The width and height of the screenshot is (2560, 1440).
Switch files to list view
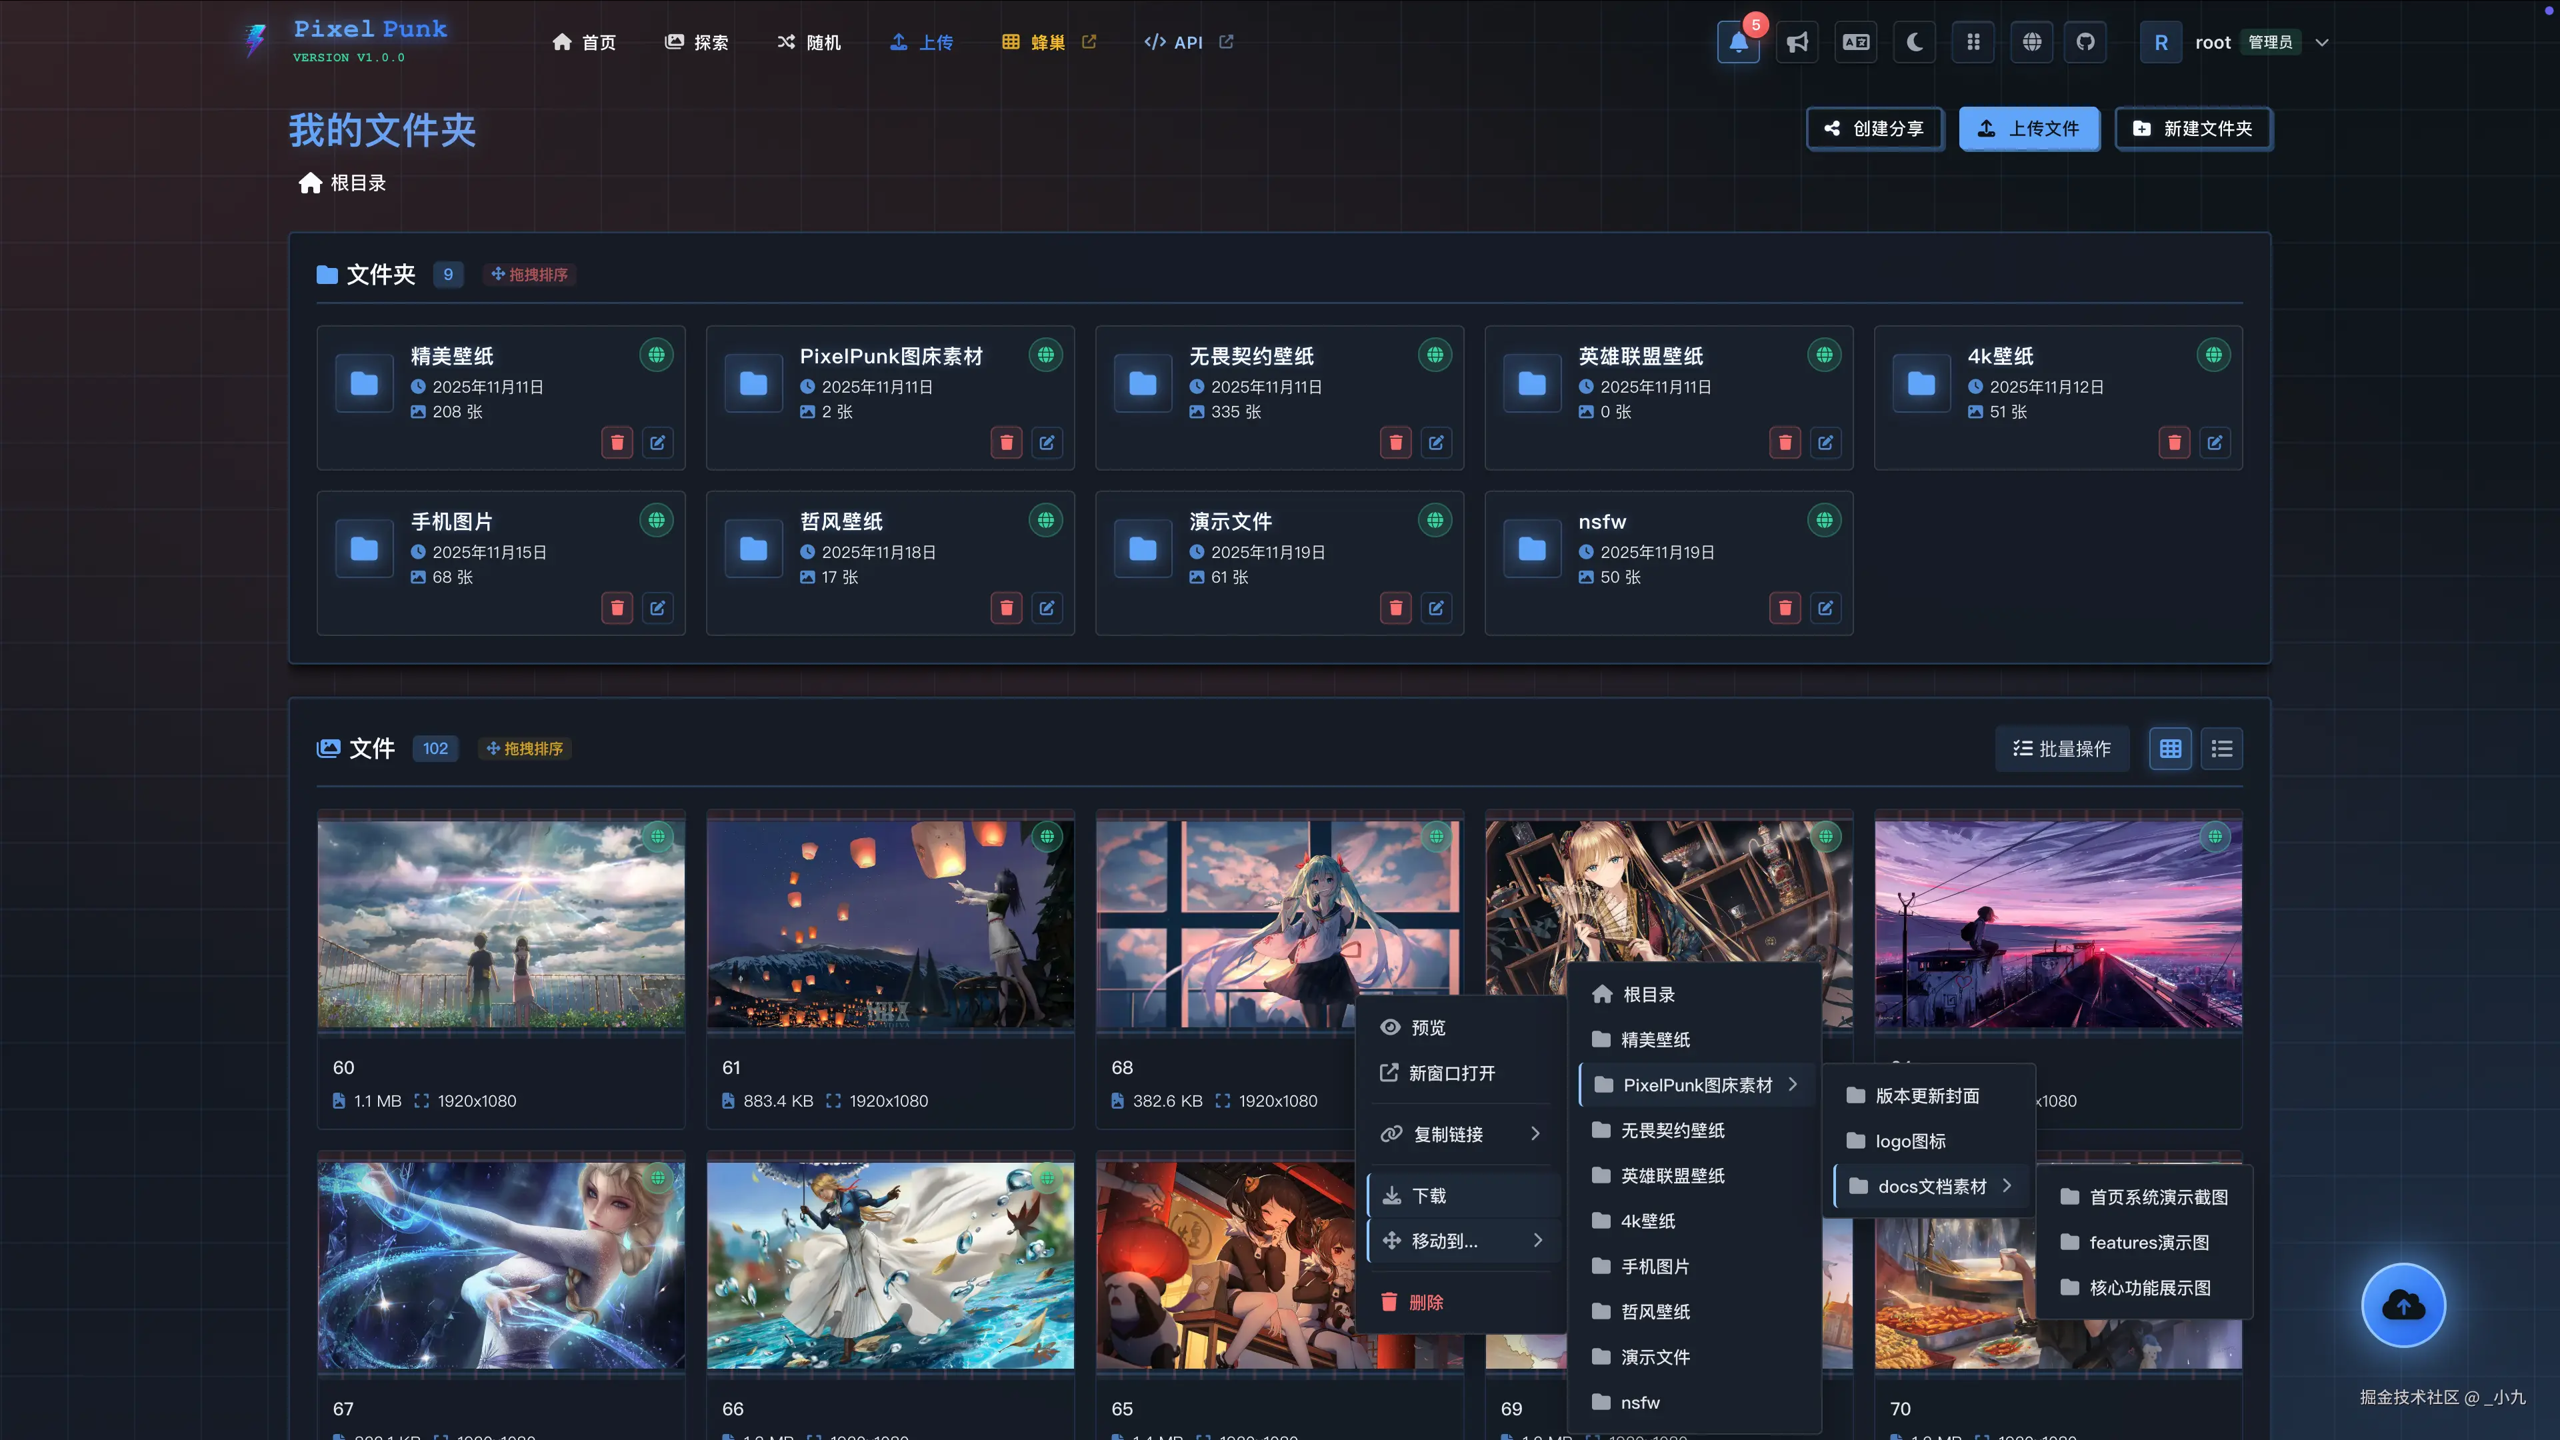[x=2221, y=748]
